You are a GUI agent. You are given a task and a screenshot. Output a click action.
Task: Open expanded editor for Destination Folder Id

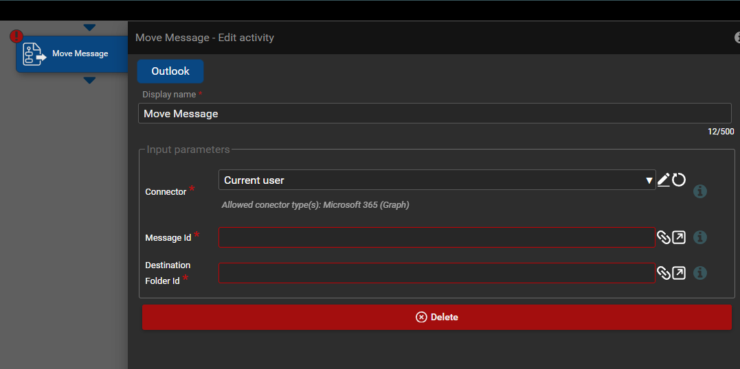(679, 273)
